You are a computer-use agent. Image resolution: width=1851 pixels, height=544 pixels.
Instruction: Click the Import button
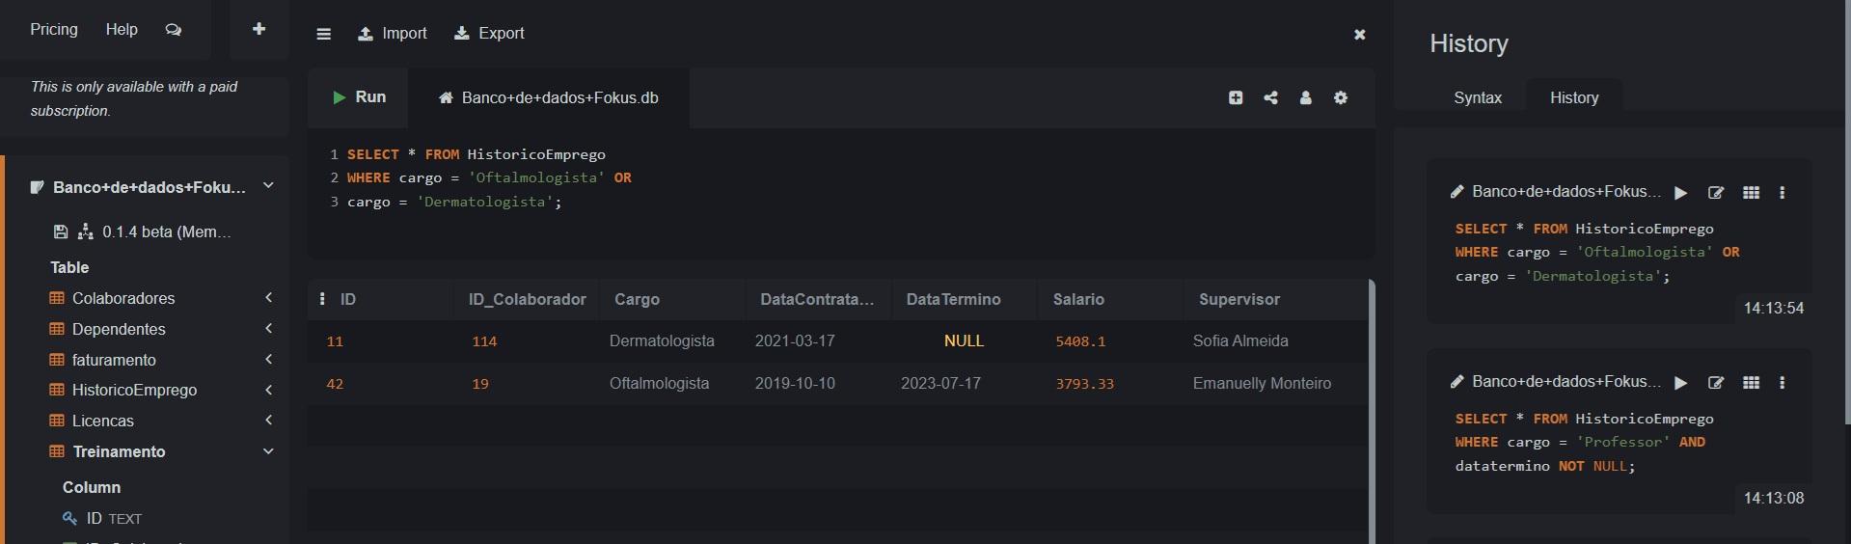(x=393, y=34)
